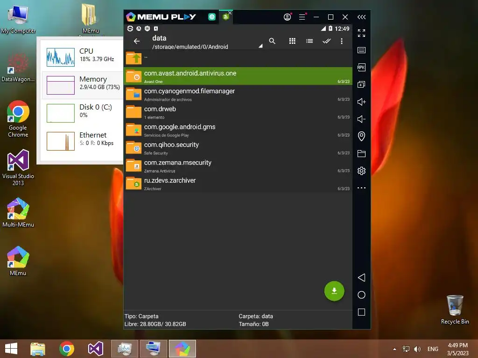Select CPU in the performance panel
The height and width of the screenshot is (358, 478).
pyautogui.click(x=82, y=57)
